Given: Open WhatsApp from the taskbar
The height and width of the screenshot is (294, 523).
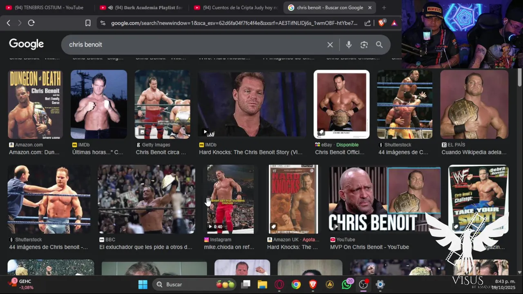Looking at the screenshot, I should 346,284.
